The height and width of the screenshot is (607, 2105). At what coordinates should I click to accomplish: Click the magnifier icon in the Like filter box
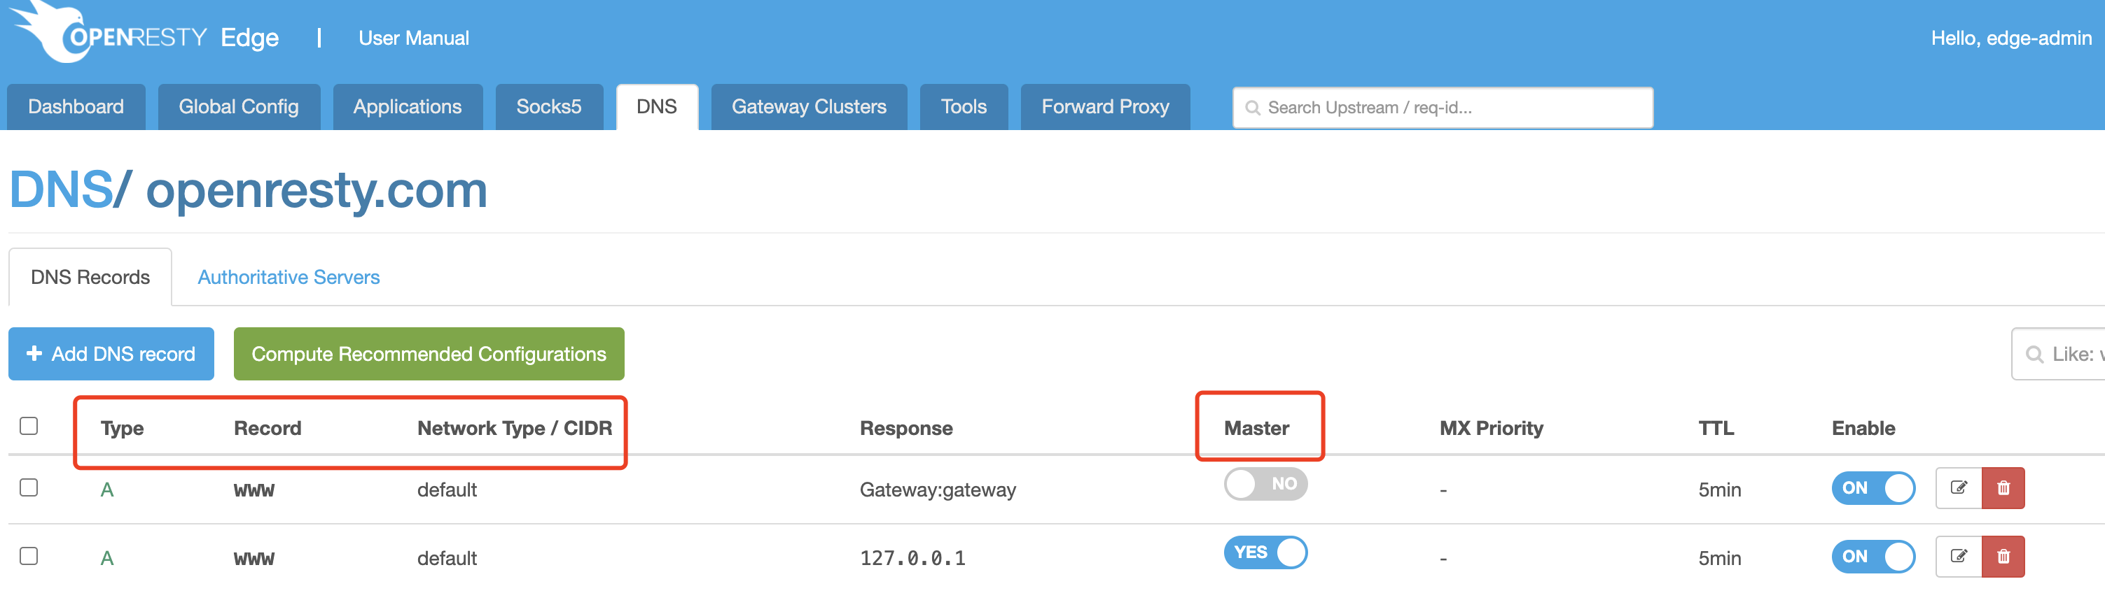pyautogui.click(x=2034, y=354)
